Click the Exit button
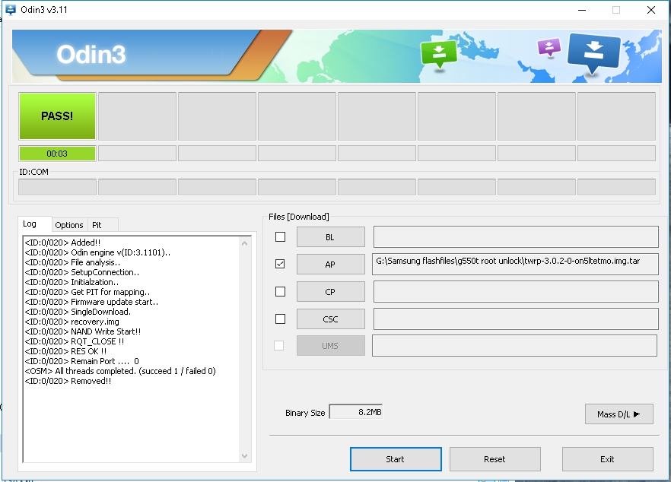Viewport: 671px width, 482px height. (608, 459)
